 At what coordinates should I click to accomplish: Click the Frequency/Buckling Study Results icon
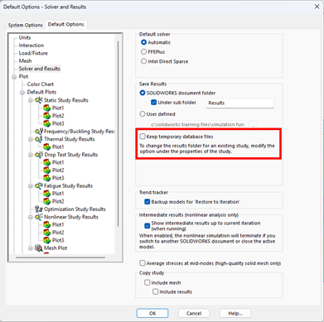39,132
